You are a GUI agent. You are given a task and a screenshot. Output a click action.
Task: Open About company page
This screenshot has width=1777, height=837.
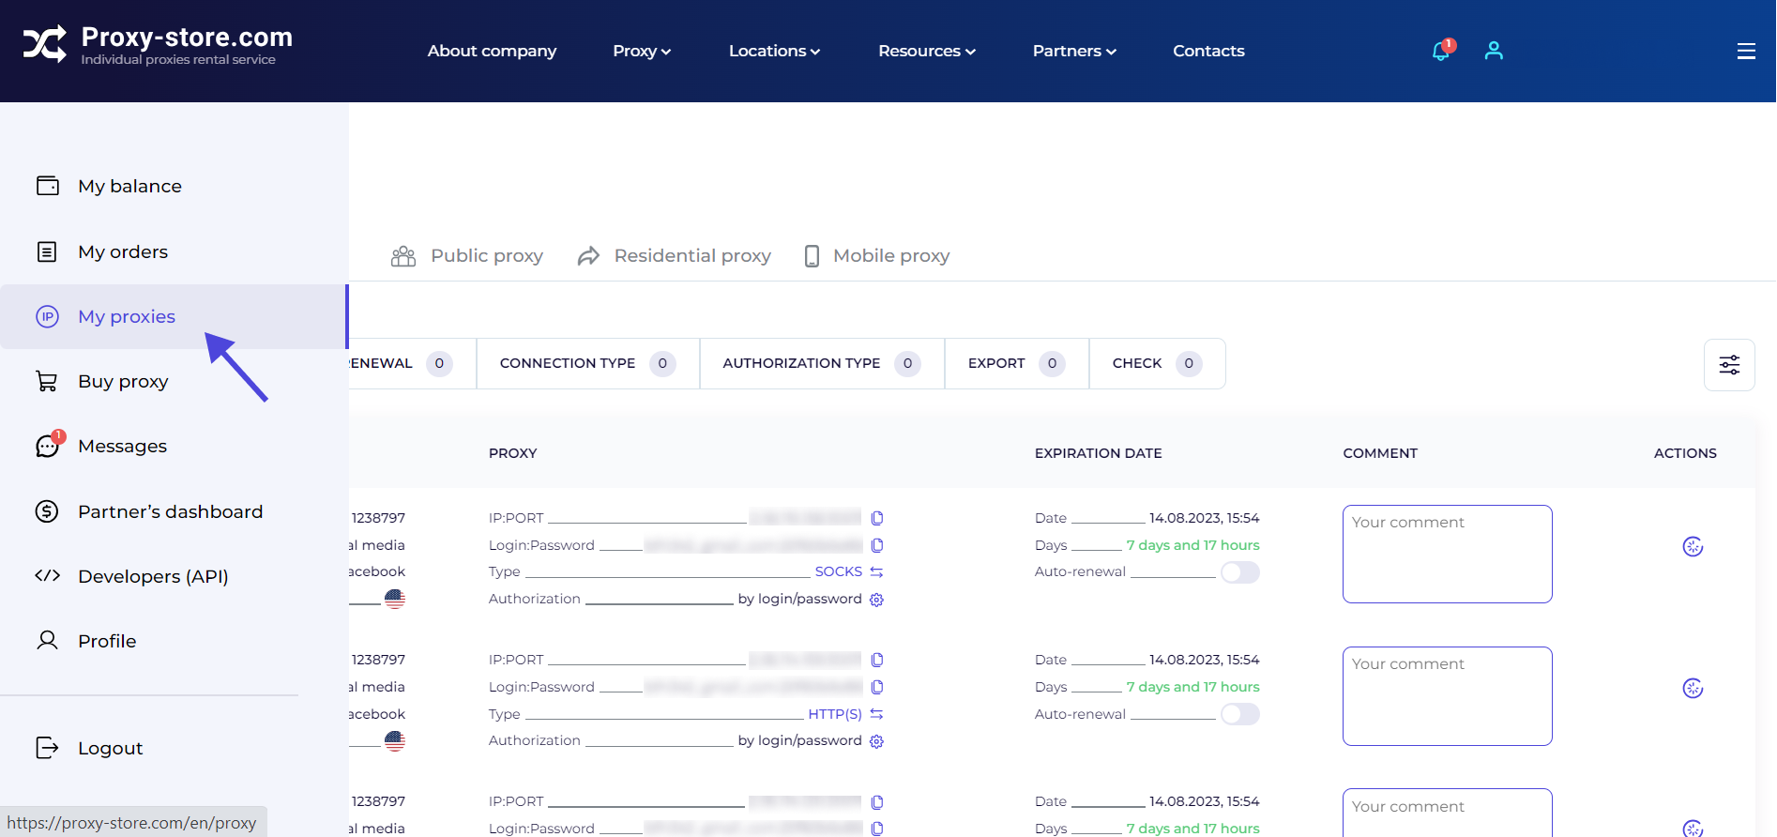coord(492,51)
